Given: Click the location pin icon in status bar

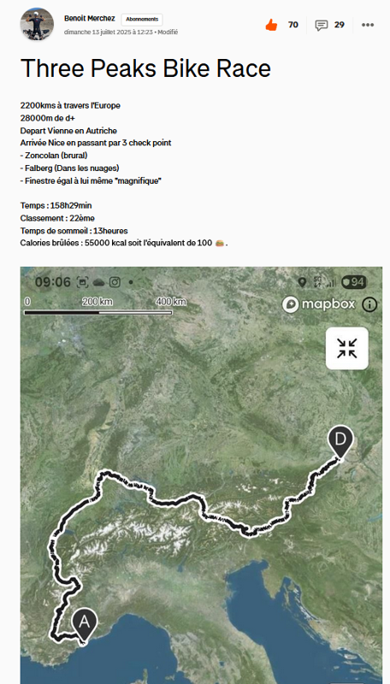Looking at the screenshot, I should [x=302, y=282].
